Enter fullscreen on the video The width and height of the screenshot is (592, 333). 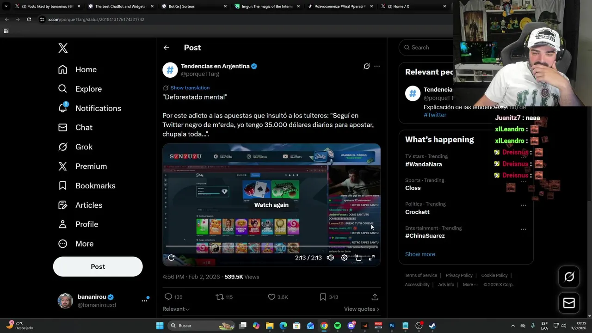pyautogui.click(x=371, y=258)
